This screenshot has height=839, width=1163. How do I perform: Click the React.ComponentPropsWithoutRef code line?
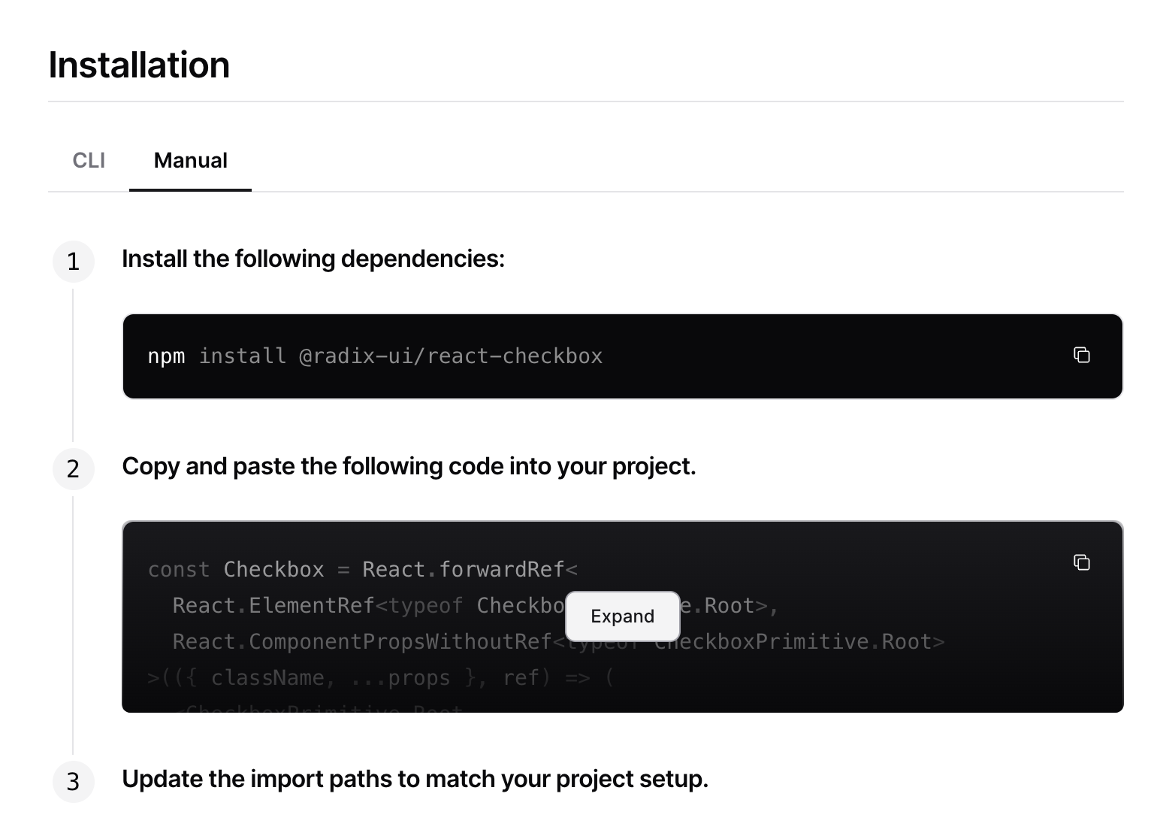click(361, 642)
